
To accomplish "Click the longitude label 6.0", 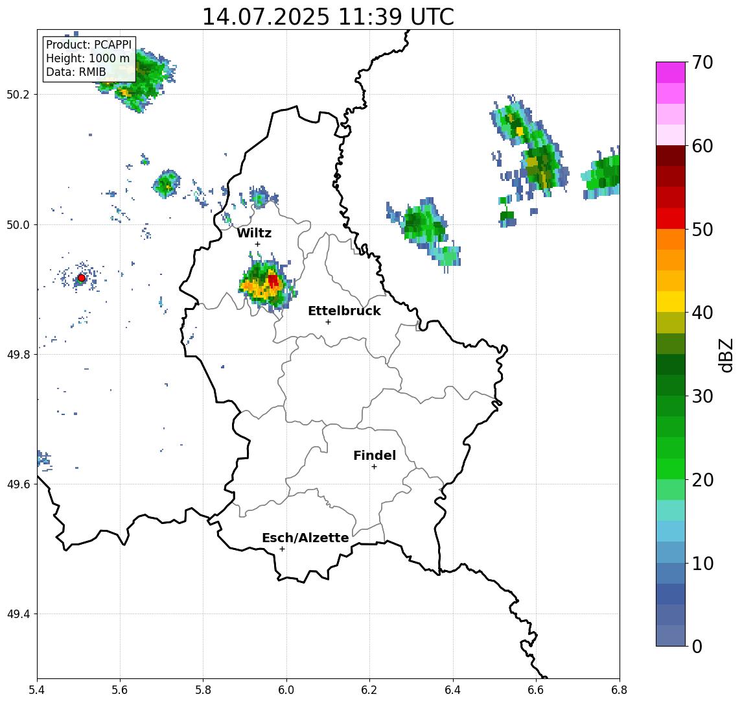I will pos(287,690).
